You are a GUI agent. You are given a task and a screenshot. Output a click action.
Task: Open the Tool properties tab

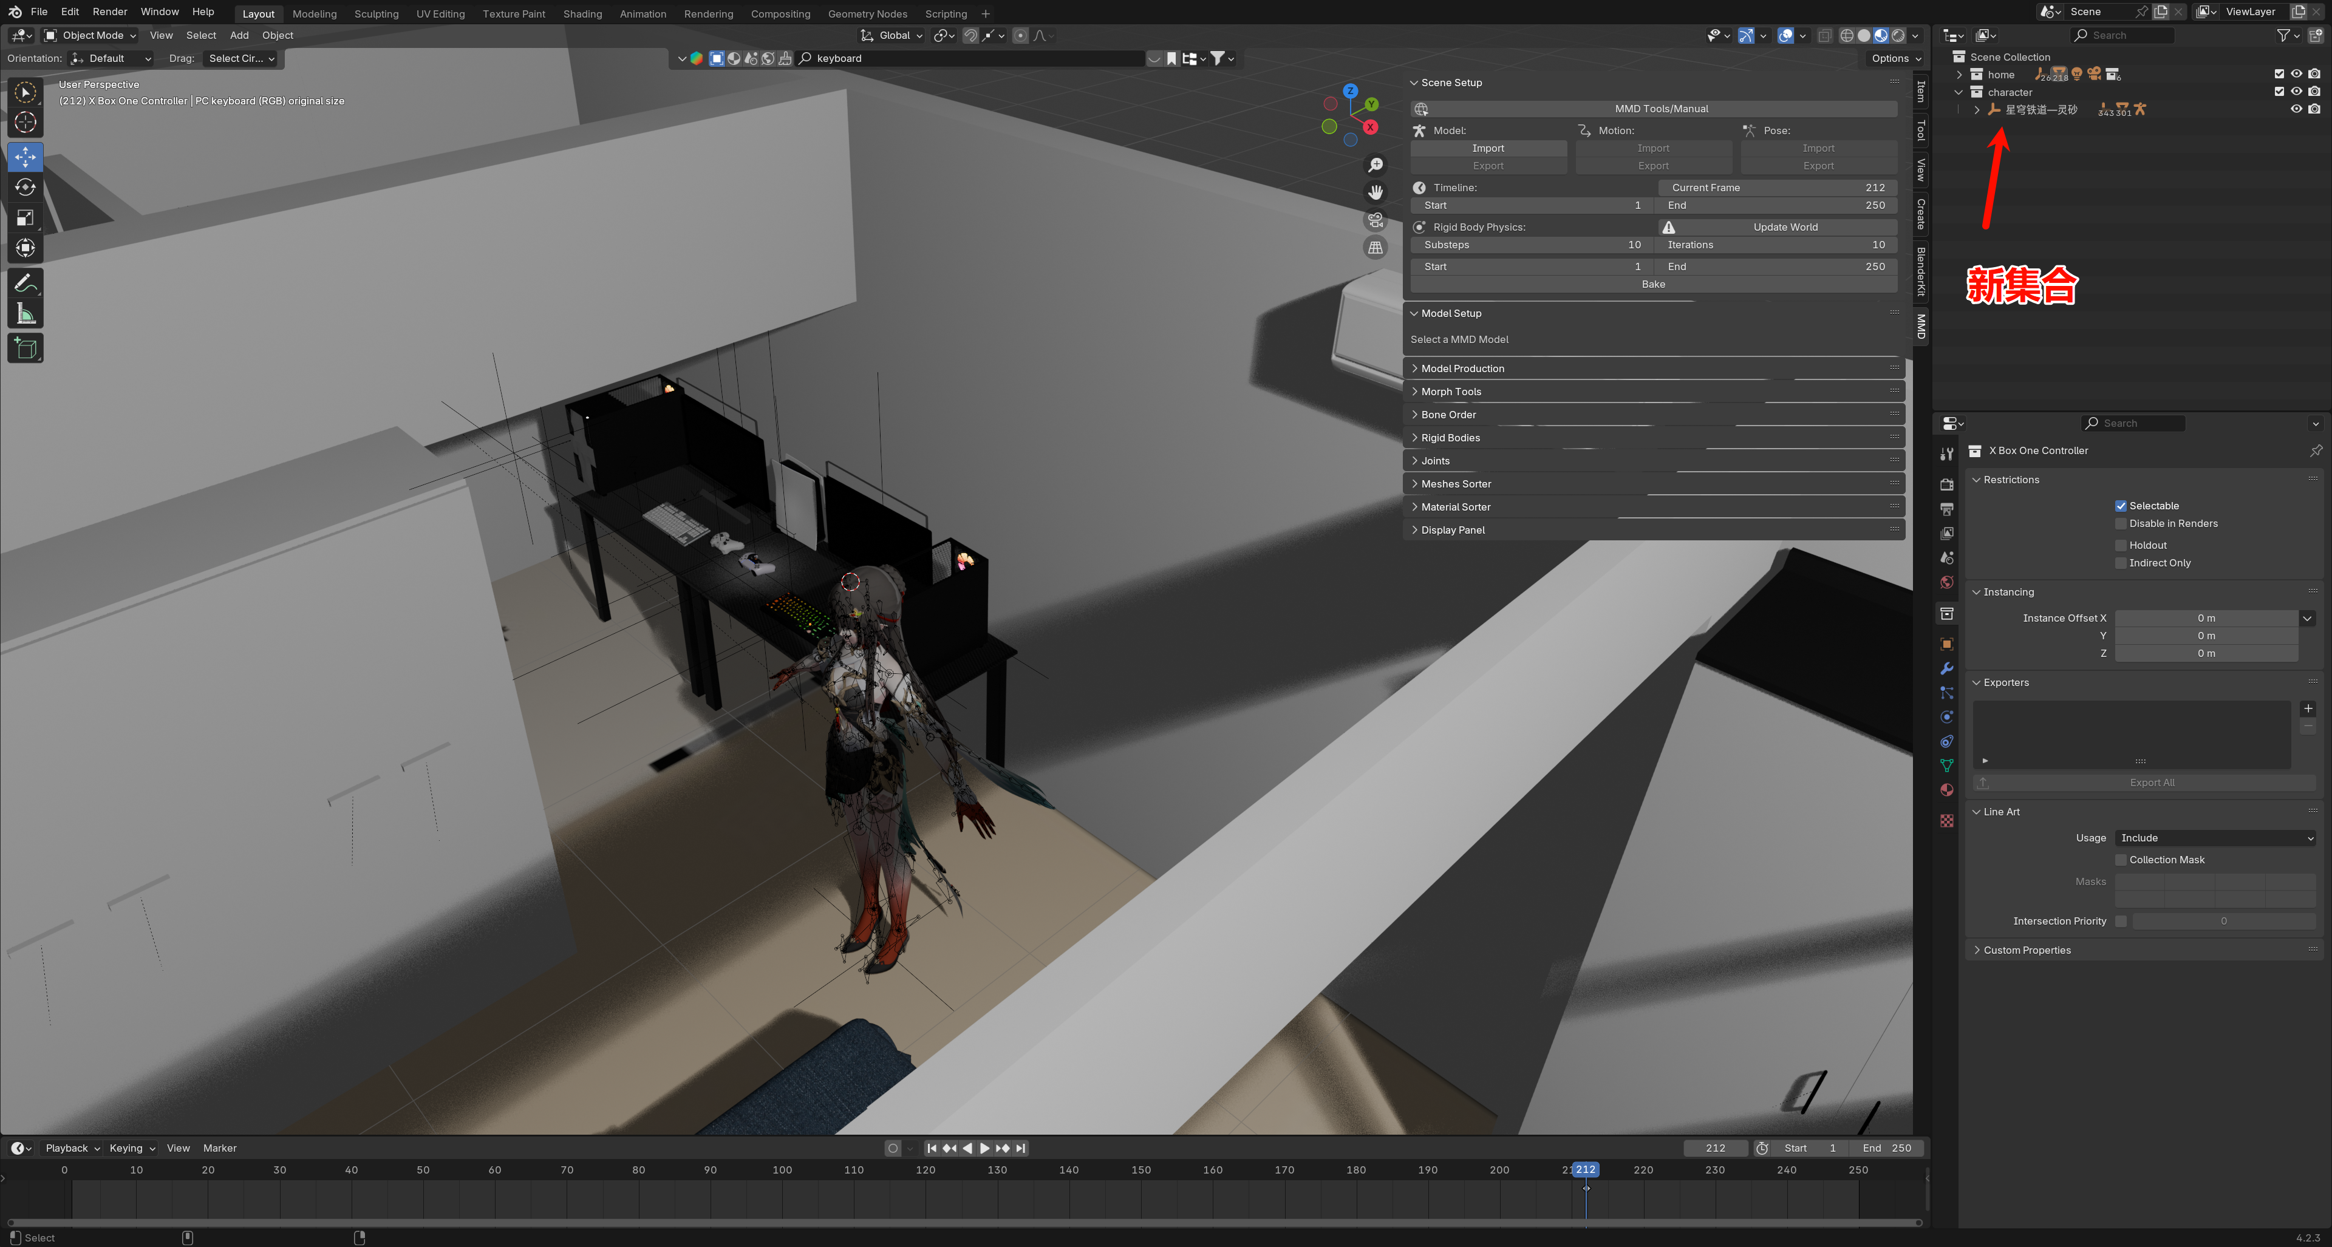click(1946, 454)
